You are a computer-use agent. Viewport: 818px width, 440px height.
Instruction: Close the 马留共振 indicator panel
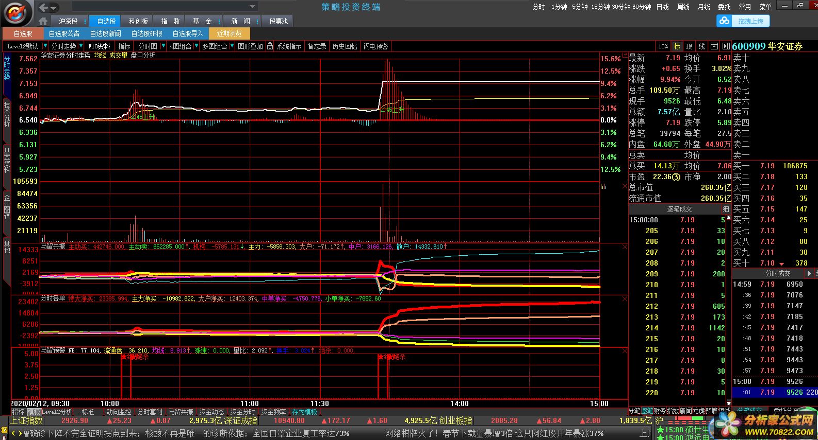tap(625, 247)
